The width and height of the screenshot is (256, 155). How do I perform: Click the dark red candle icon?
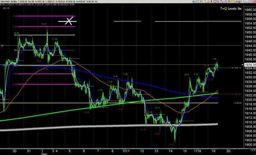pyautogui.click(x=211, y=2)
